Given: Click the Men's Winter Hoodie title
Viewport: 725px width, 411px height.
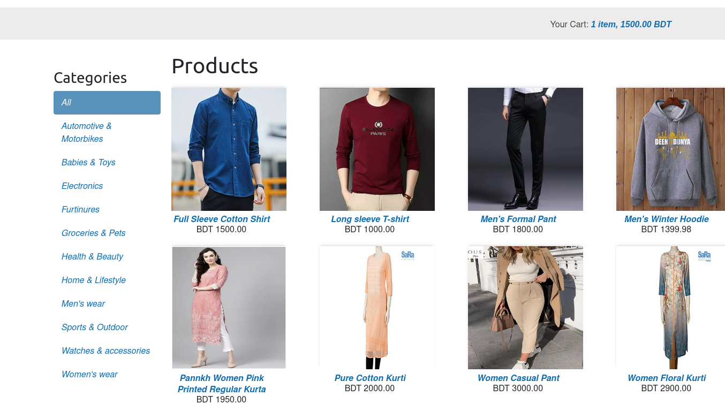Looking at the screenshot, I should 667,219.
